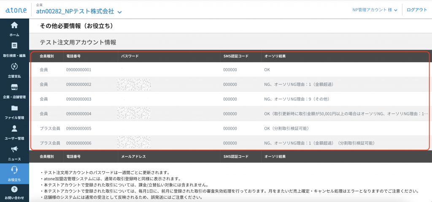Expand the atn00282_NPテスト株式会社 company dropdown
This screenshot has width=432, height=202.
pos(120,12)
